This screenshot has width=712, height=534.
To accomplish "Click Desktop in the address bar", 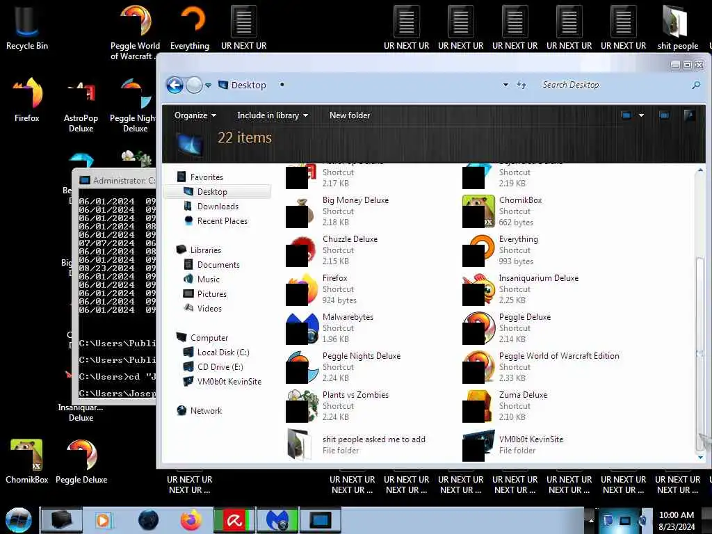I will [248, 85].
